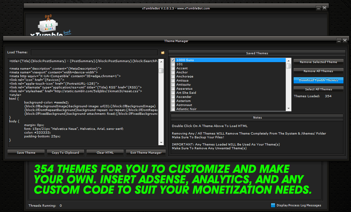The image size is (351, 212).
Task: Click the HTML editor scrollbar thumb
Action: (x=161, y=71)
